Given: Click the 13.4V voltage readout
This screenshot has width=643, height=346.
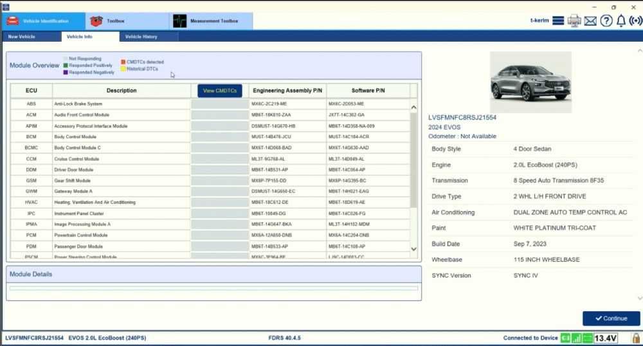Looking at the screenshot, I should (x=605, y=338).
